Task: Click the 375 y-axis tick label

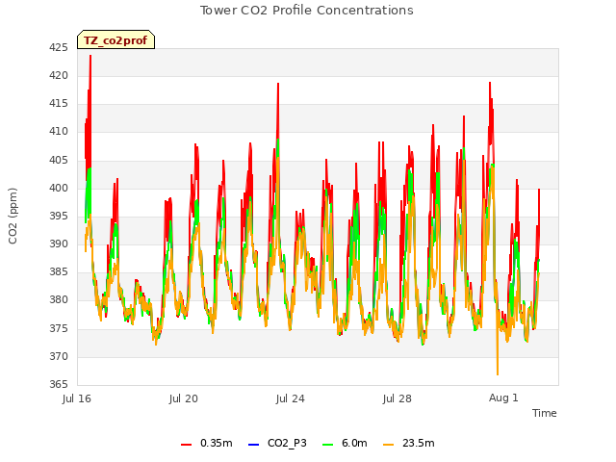Action: point(59,328)
